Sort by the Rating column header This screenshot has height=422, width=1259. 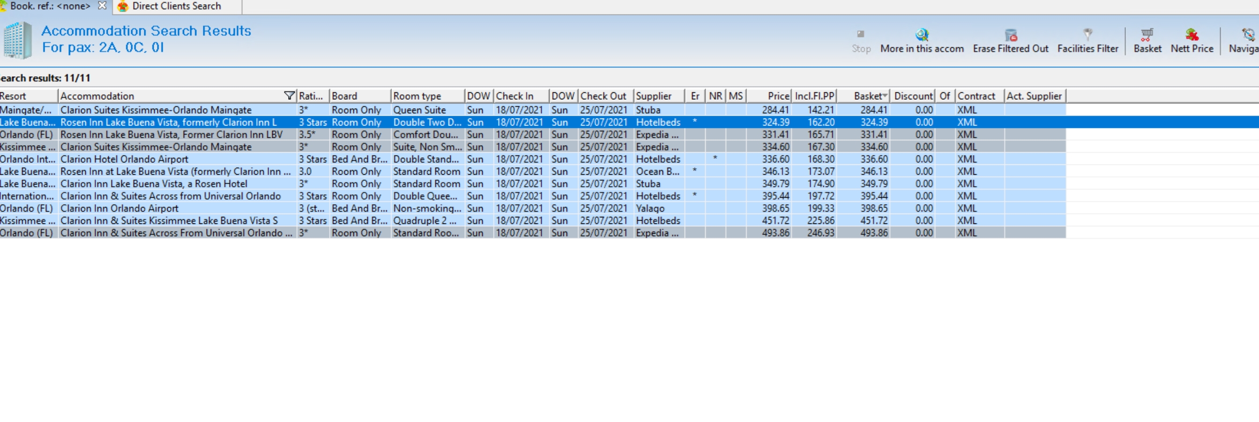point(313,96)
